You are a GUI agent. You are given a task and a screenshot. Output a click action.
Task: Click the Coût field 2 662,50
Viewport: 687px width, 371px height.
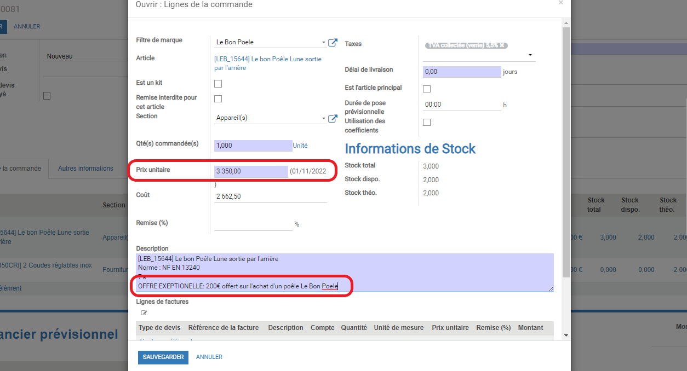coord(271,196)
